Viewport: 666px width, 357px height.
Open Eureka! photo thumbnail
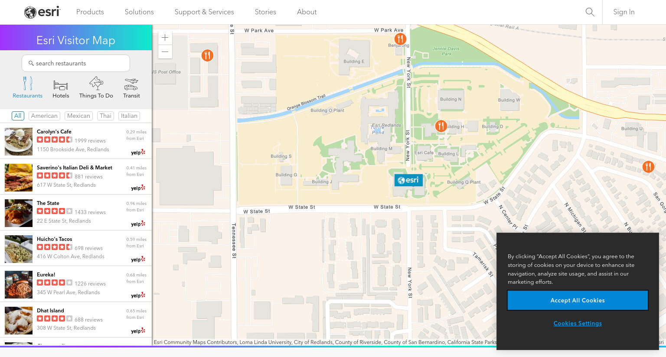(19, 285)
